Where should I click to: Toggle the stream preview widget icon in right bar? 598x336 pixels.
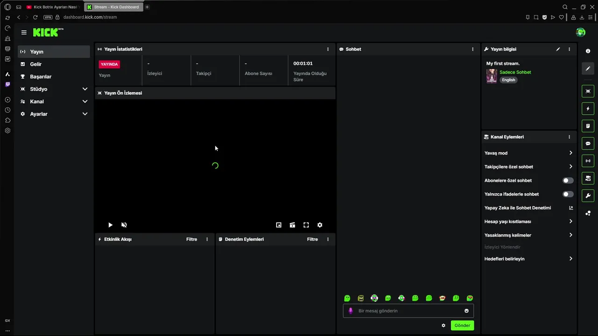coord(588,91)
